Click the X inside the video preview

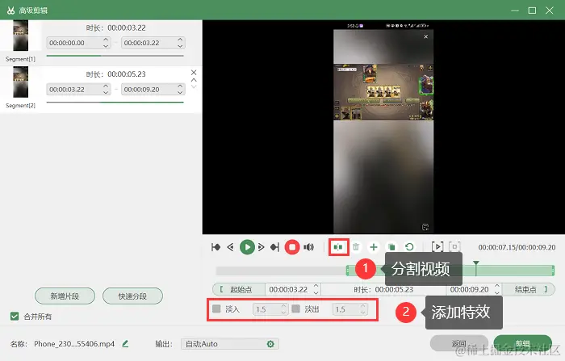pyautogui.click(x=426, y=36)
